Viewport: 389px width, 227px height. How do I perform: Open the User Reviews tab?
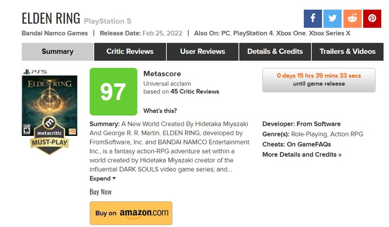(x=202, y=51)
